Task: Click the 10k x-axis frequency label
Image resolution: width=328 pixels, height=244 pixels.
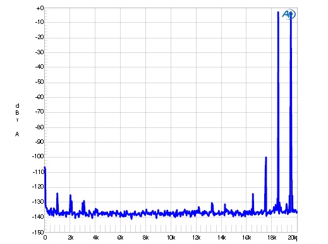Action: [171, 238]
